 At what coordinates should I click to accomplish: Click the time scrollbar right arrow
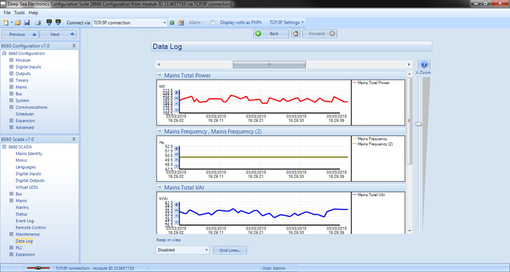pos(409,64)
